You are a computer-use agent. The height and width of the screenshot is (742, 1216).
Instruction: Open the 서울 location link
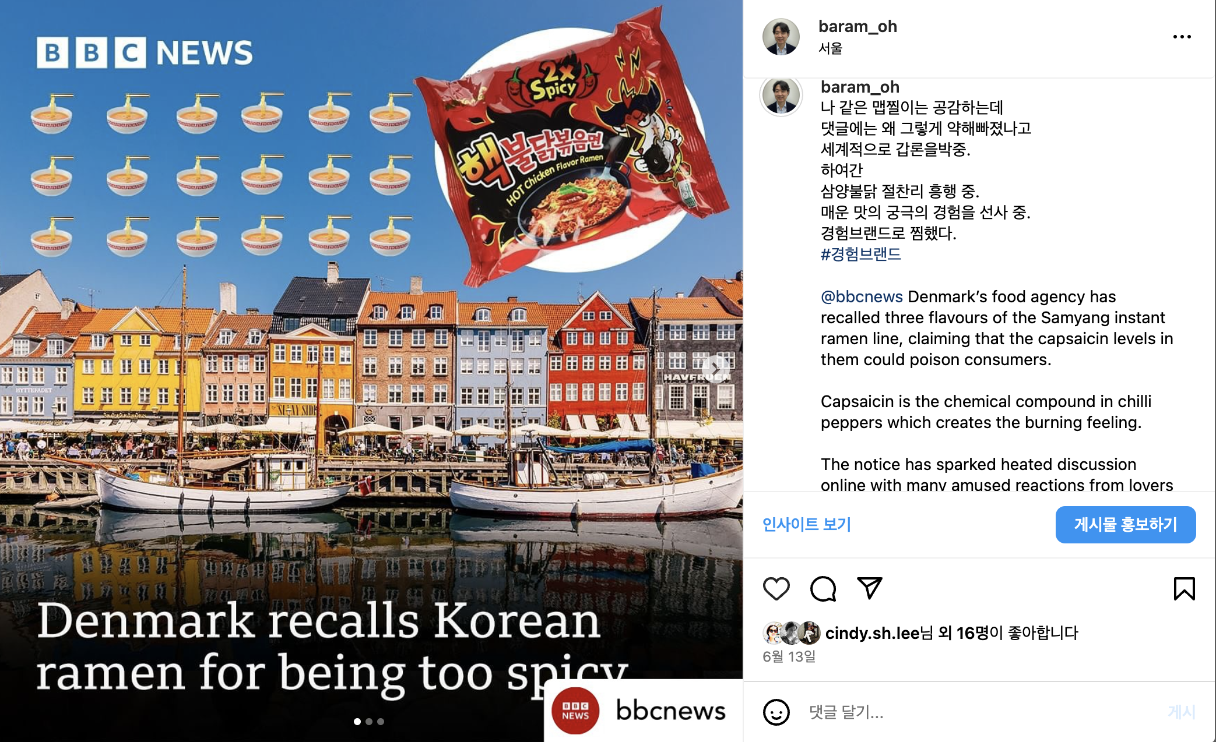pyautogui.click(x=830, y=48)
